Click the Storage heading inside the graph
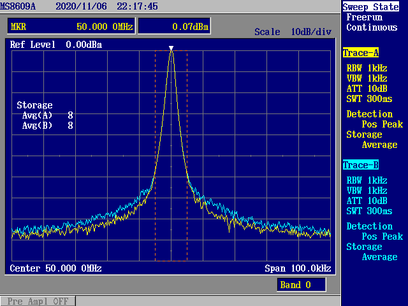 [34, 105]
